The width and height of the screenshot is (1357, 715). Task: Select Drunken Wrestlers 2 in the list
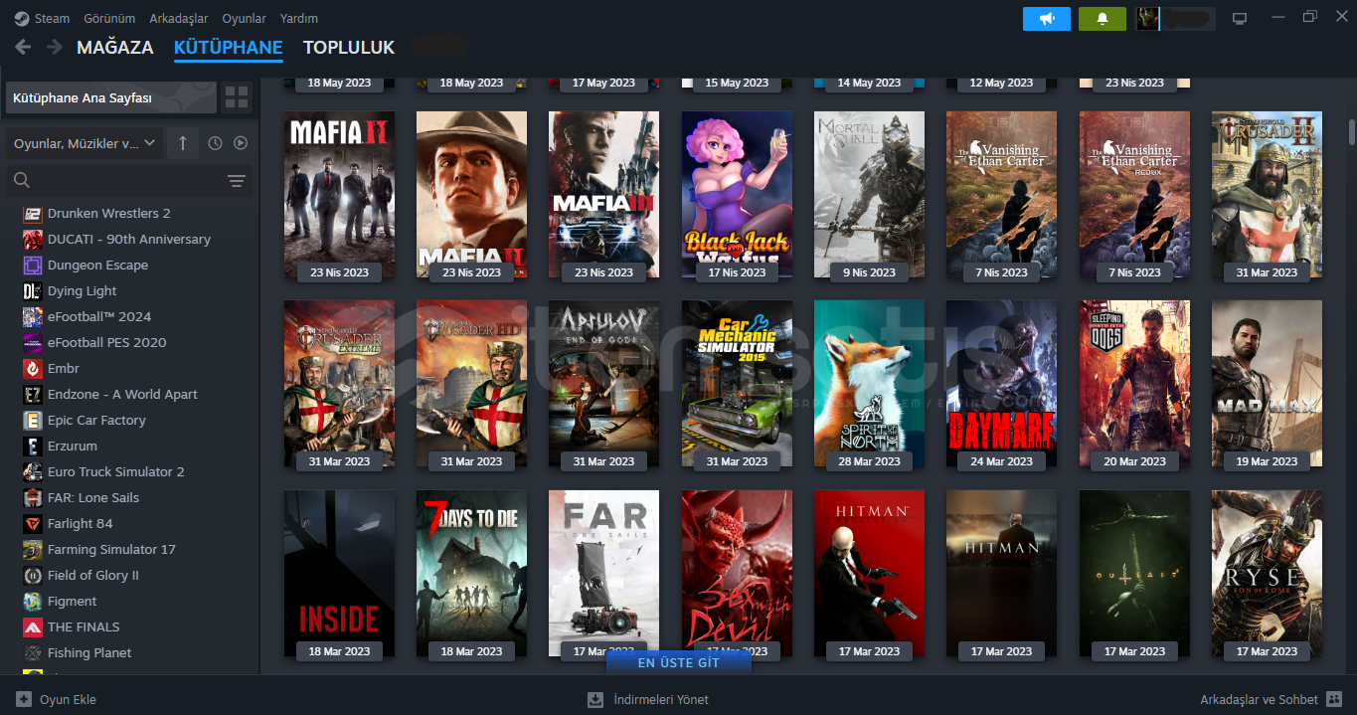pos(109,213)
